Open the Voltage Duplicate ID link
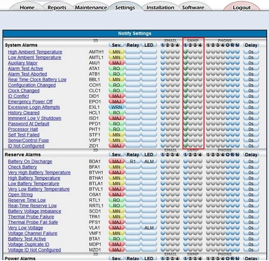 click(28, 244)
